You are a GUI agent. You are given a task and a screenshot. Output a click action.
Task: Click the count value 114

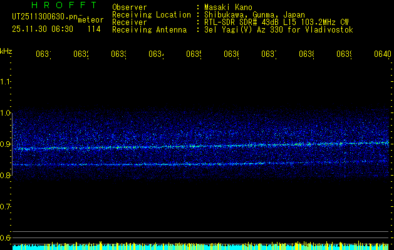click(94, 29)
